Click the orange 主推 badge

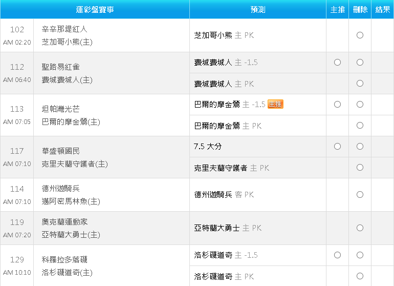click(275, 104)
